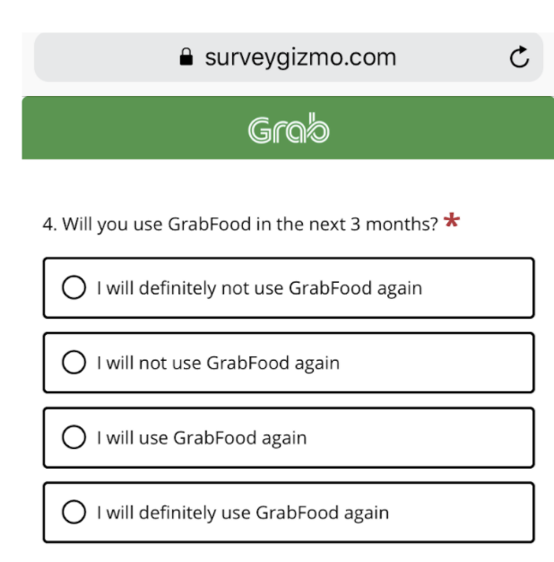The image size is (554, 562).
Task: Click empty right side of last answer box
Action: (462, 513)
